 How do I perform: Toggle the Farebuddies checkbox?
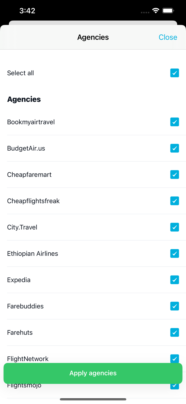coord(174,306)
